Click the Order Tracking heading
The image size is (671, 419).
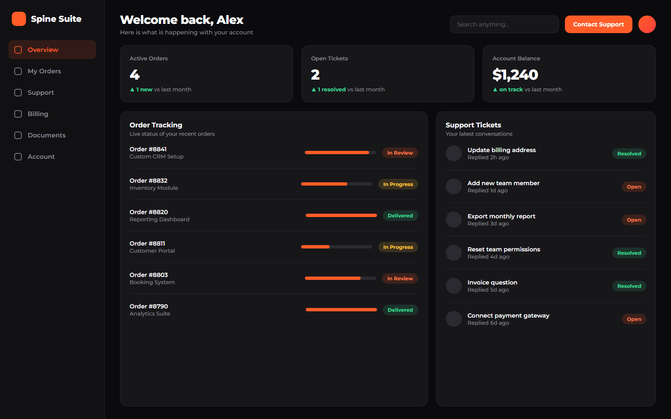click(x=156, y=125)
